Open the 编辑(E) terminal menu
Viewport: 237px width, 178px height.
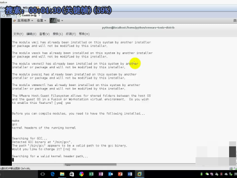[31, 34]
